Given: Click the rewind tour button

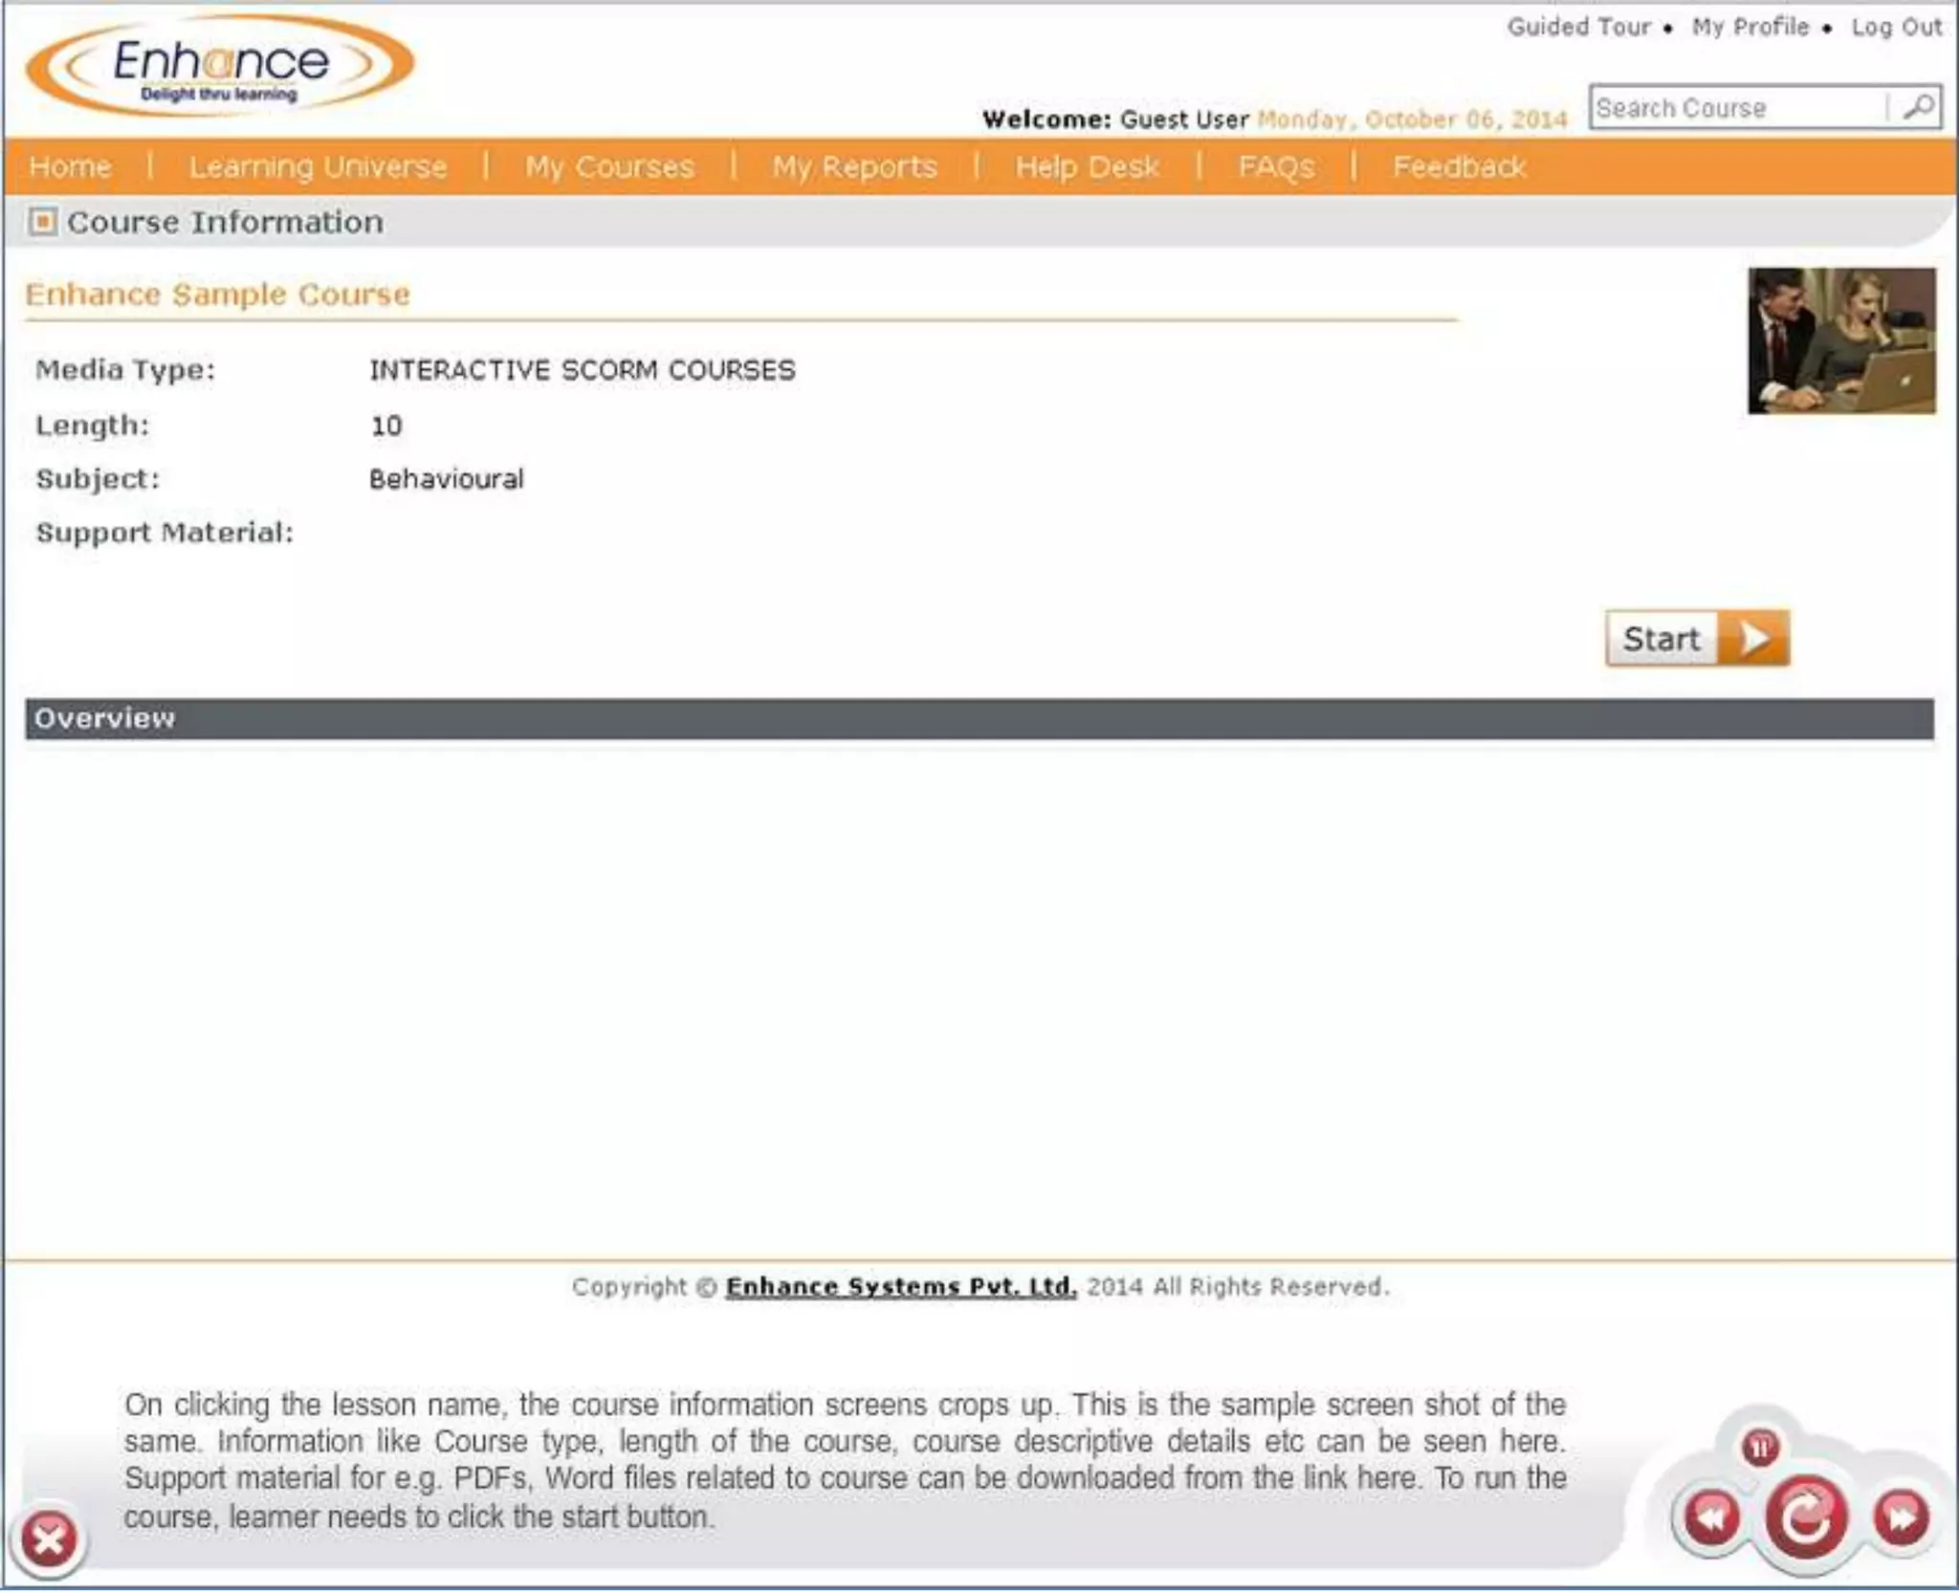Looking at the screenshot, I should [1711, 1517].
